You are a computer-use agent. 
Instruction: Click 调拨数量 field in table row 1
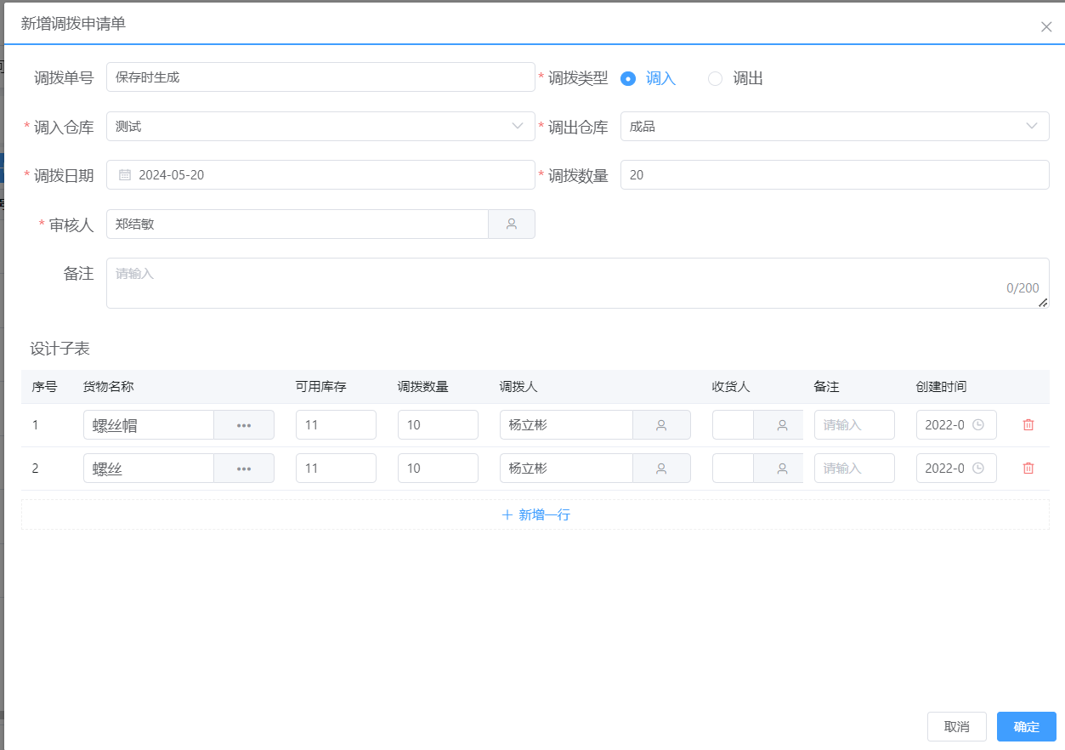pos(438,425)
